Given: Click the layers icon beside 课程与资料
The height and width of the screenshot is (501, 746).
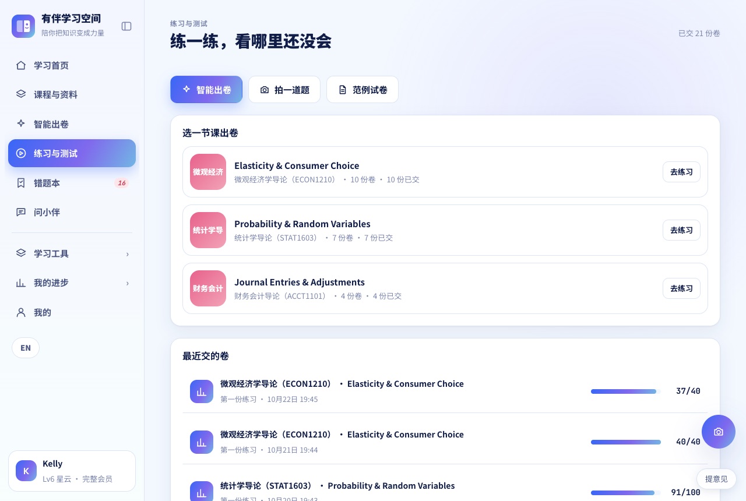Looking at the screenshot, I should [x=21, y=94].
